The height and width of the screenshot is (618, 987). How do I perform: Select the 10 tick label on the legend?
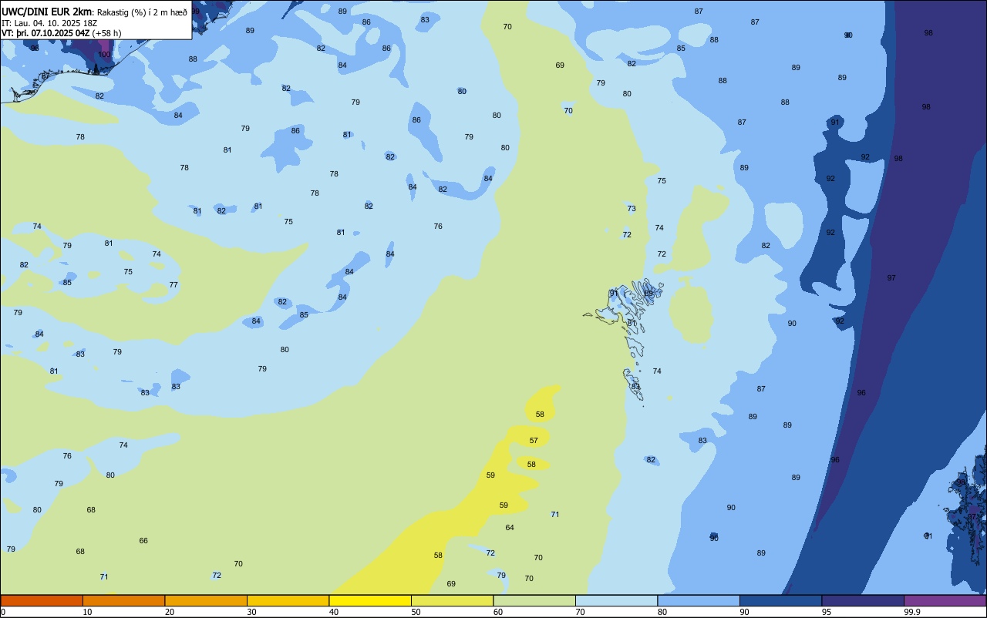88,612
